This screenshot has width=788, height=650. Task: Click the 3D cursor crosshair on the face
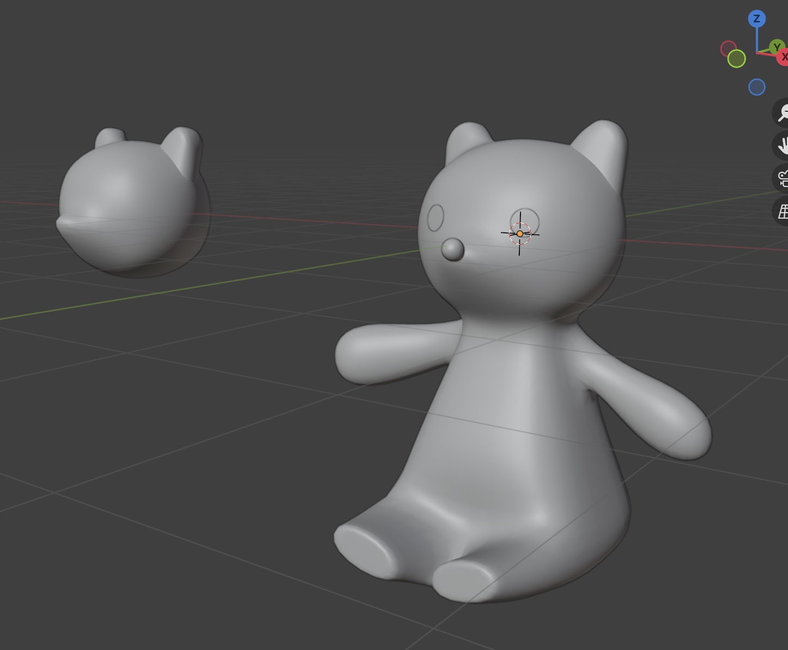[x=520, y=233]
